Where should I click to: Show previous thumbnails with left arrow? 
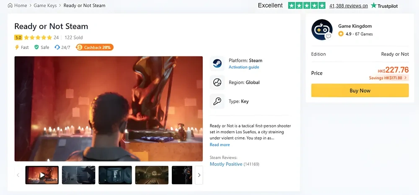point(18,175)
